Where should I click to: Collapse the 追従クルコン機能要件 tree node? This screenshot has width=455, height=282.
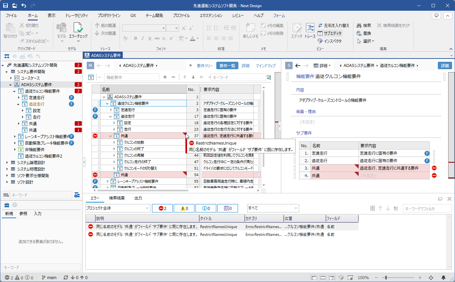click(x=15, y=91)
